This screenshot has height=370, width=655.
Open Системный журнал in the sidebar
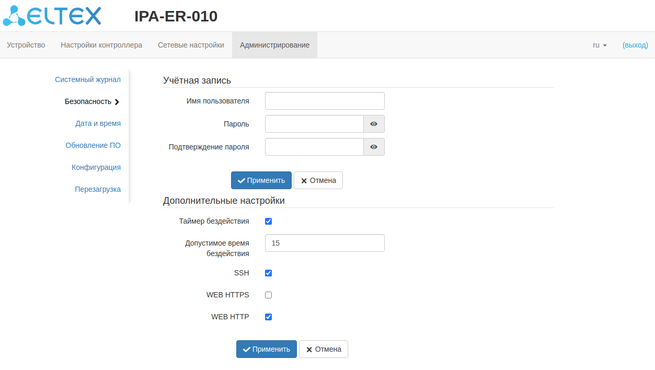coord(88,79)
